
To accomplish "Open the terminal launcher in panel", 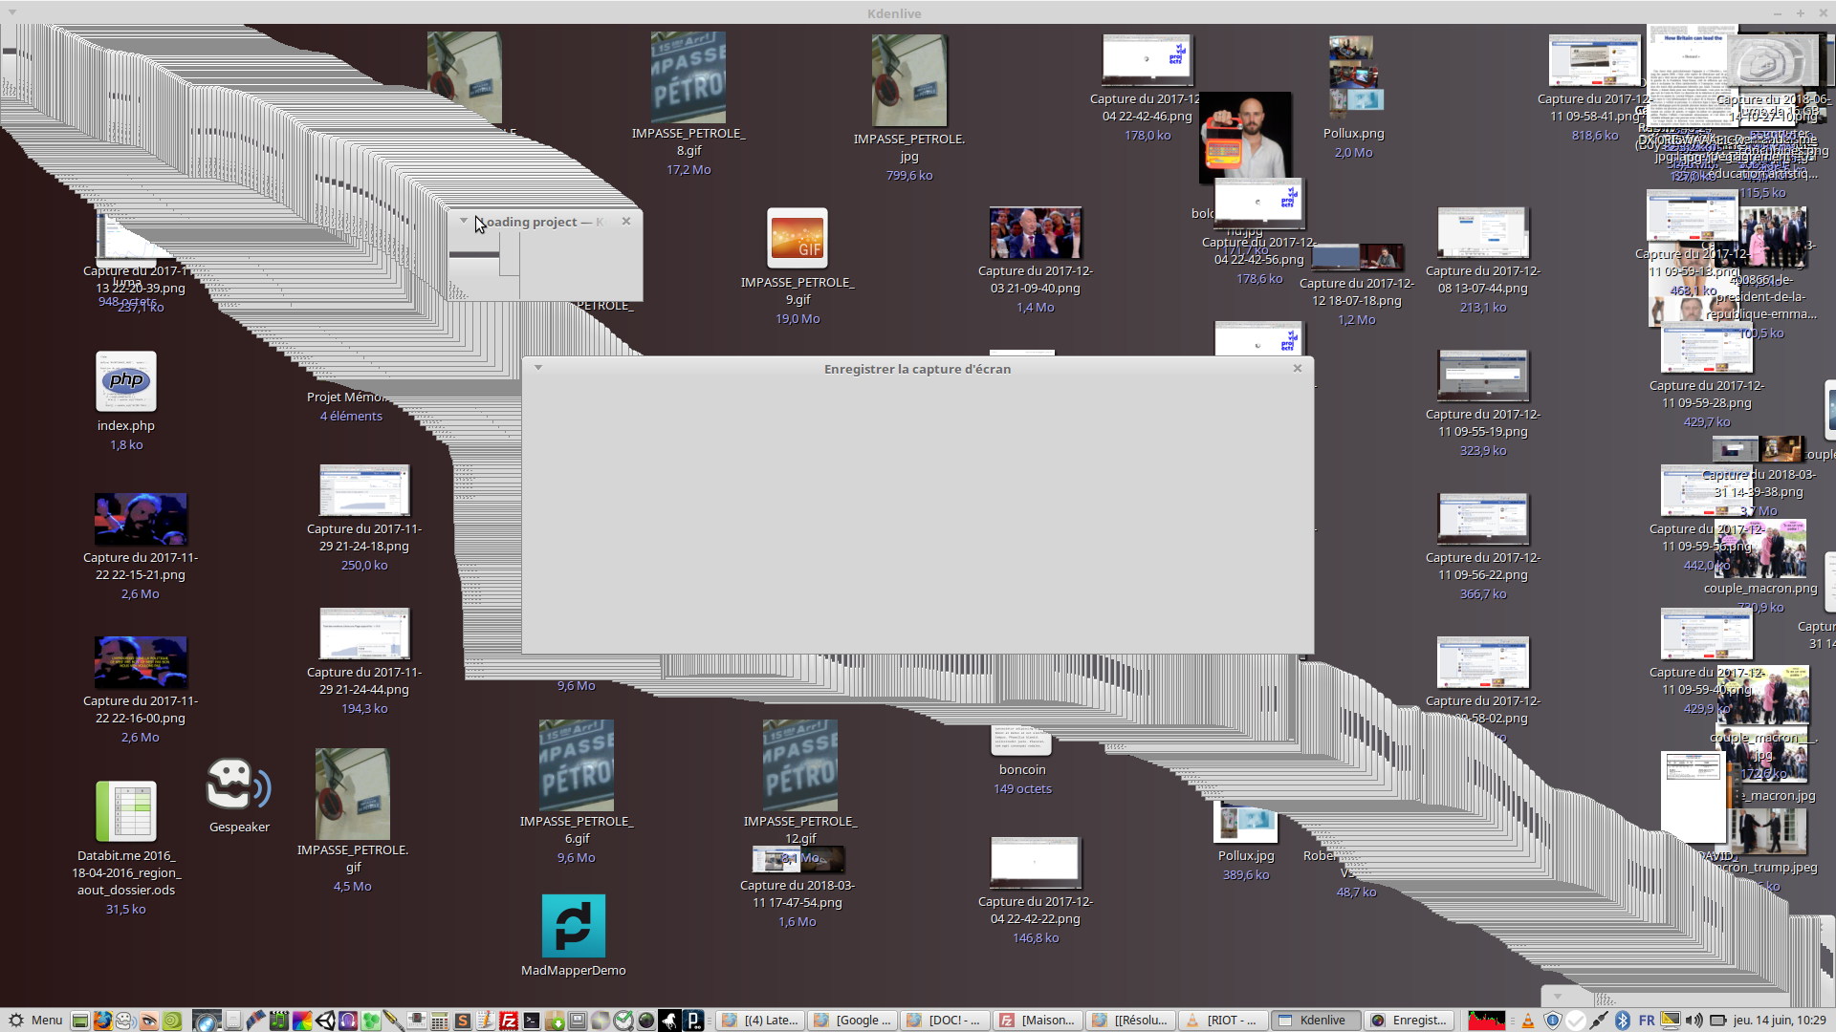I will (x=532, y=1021).
